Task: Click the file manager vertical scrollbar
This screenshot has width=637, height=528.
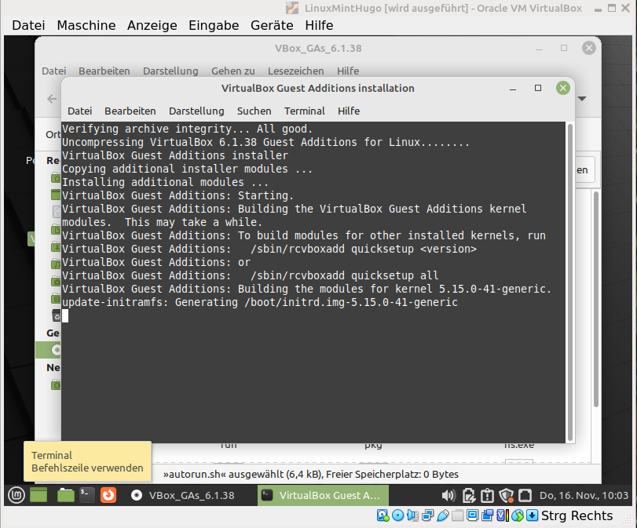Action: point(596,298)
